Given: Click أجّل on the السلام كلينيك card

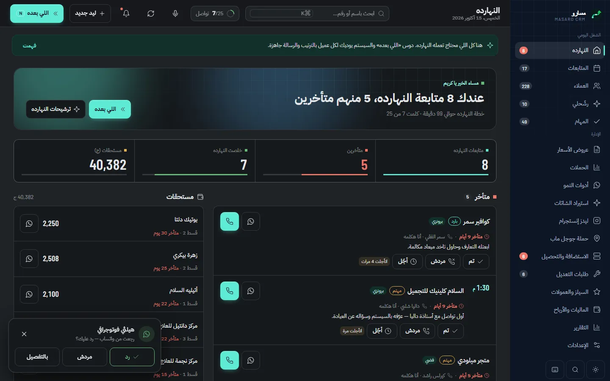Looking at the screenshot, I should 382,331.
